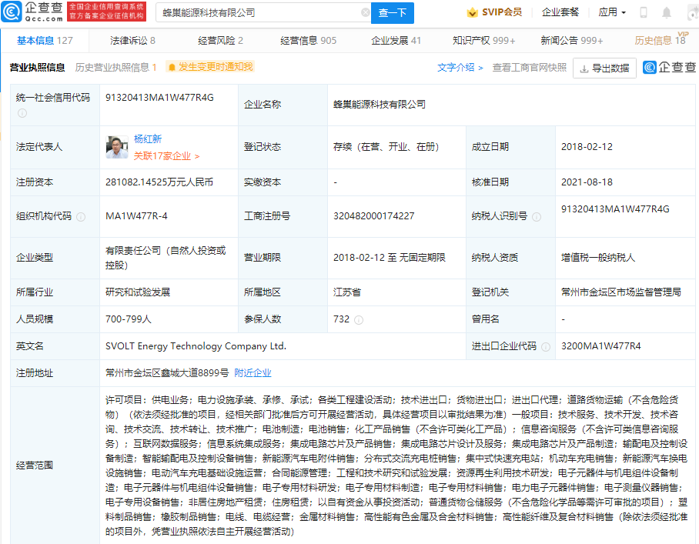The height and width of the screenshot is (544, 699).
Task: Click approval date 2021-08-18
Action: 587,182
